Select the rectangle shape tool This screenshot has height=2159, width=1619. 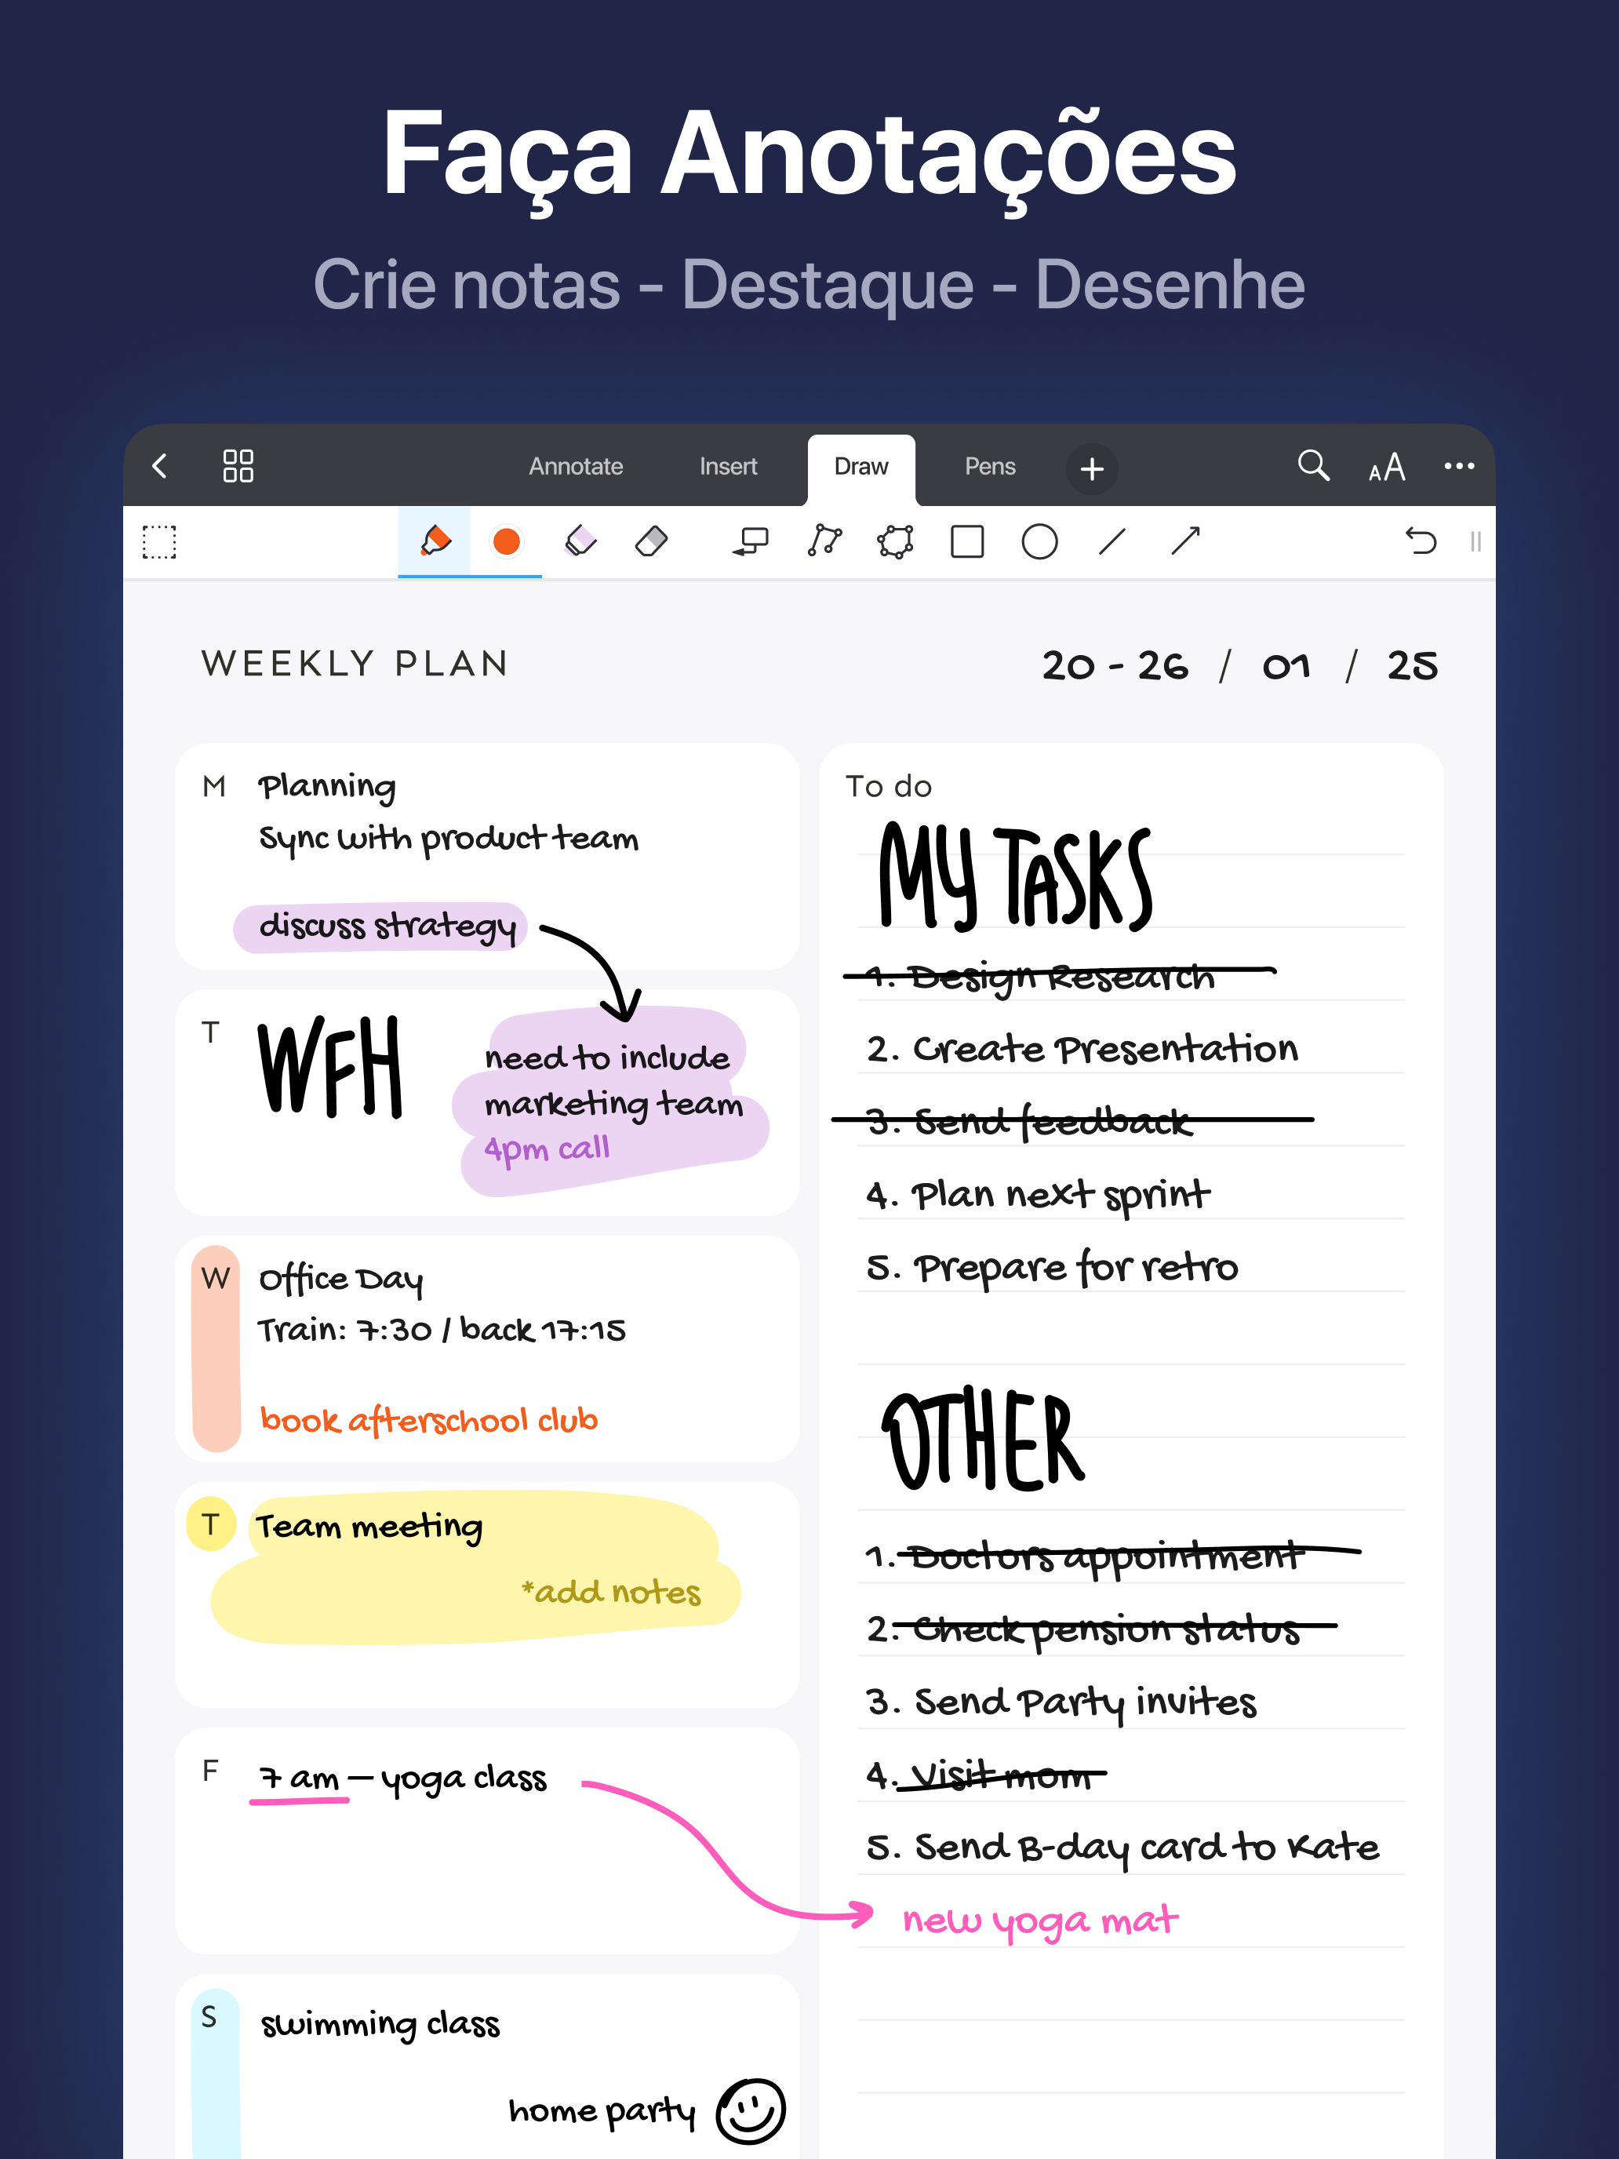tap(967, 541)
